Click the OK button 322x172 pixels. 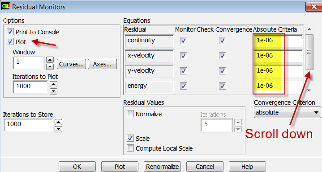(x=77, y=167)
